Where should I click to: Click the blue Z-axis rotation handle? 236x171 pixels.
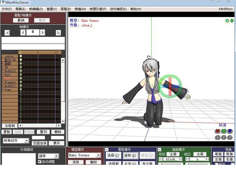point(230,131)
